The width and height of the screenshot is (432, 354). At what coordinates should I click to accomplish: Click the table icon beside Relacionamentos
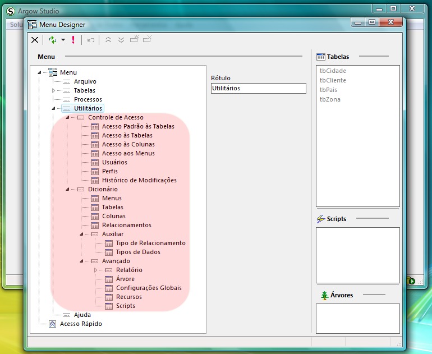pyautogui.click(x=95, y=226)
